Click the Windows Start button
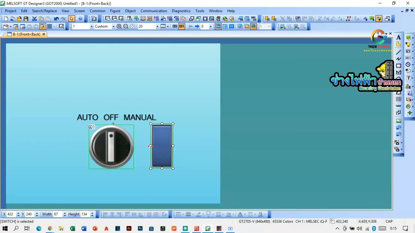Image resolution: width=415 pixels, height=233 pixels. 5,228
